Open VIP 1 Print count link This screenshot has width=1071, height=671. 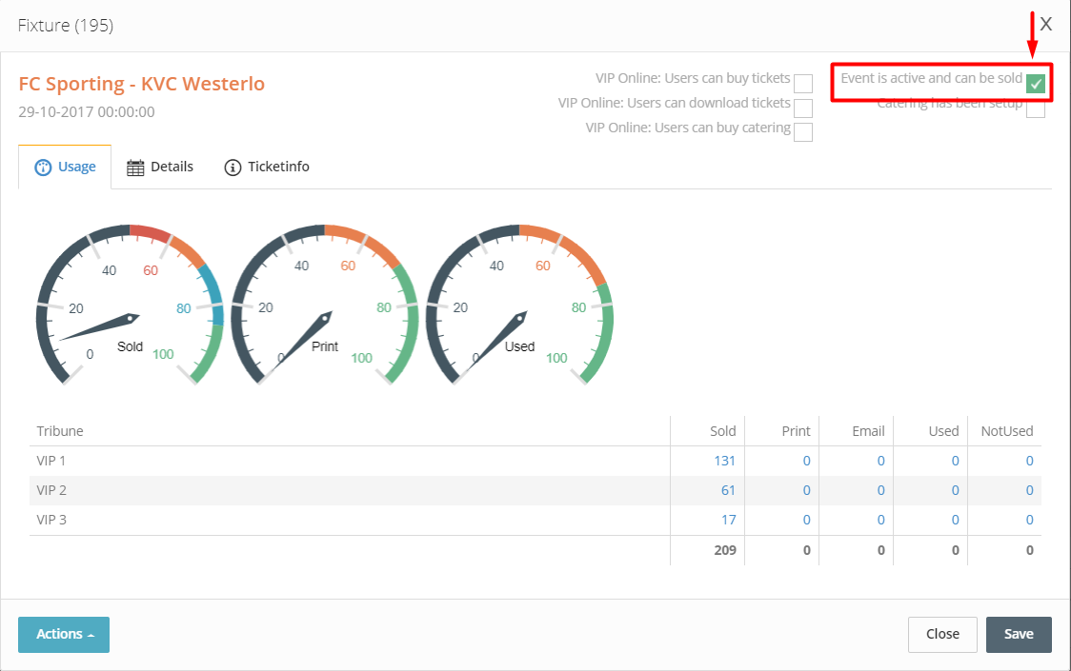(807, 461)
